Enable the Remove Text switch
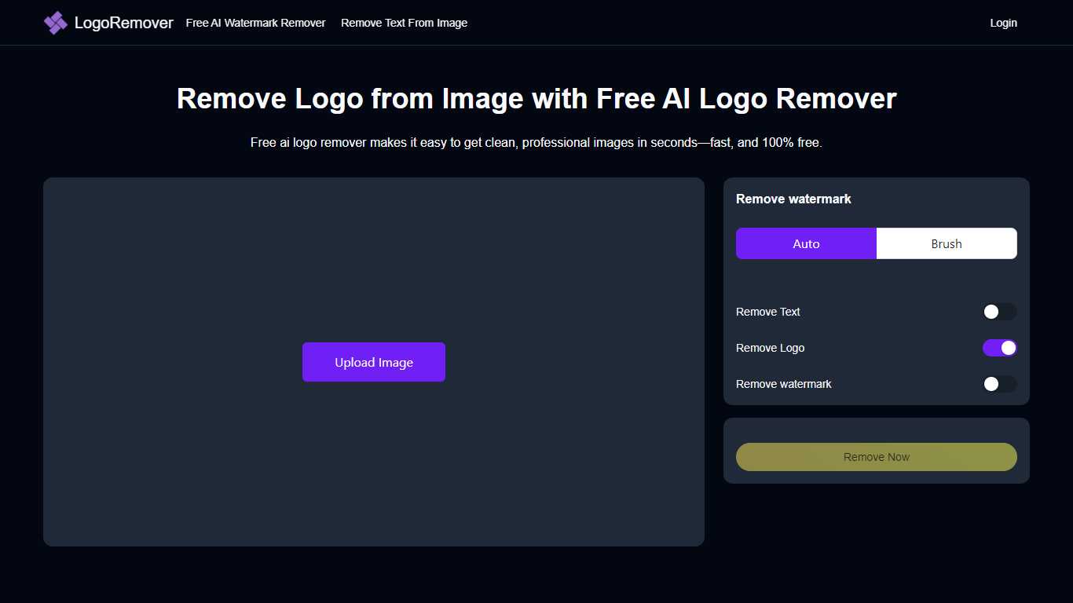 [999, 312]
